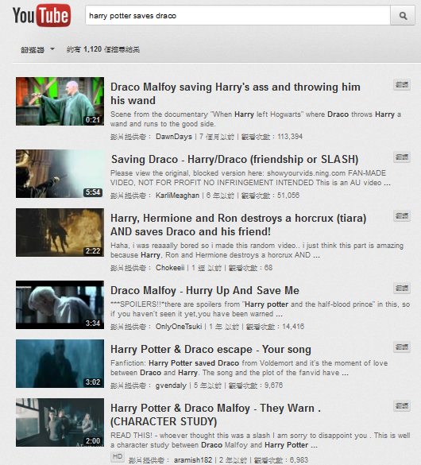Screen dimensions: 421x465
Task: Click translate button beside They Warn result
Action: coord(402,405)
